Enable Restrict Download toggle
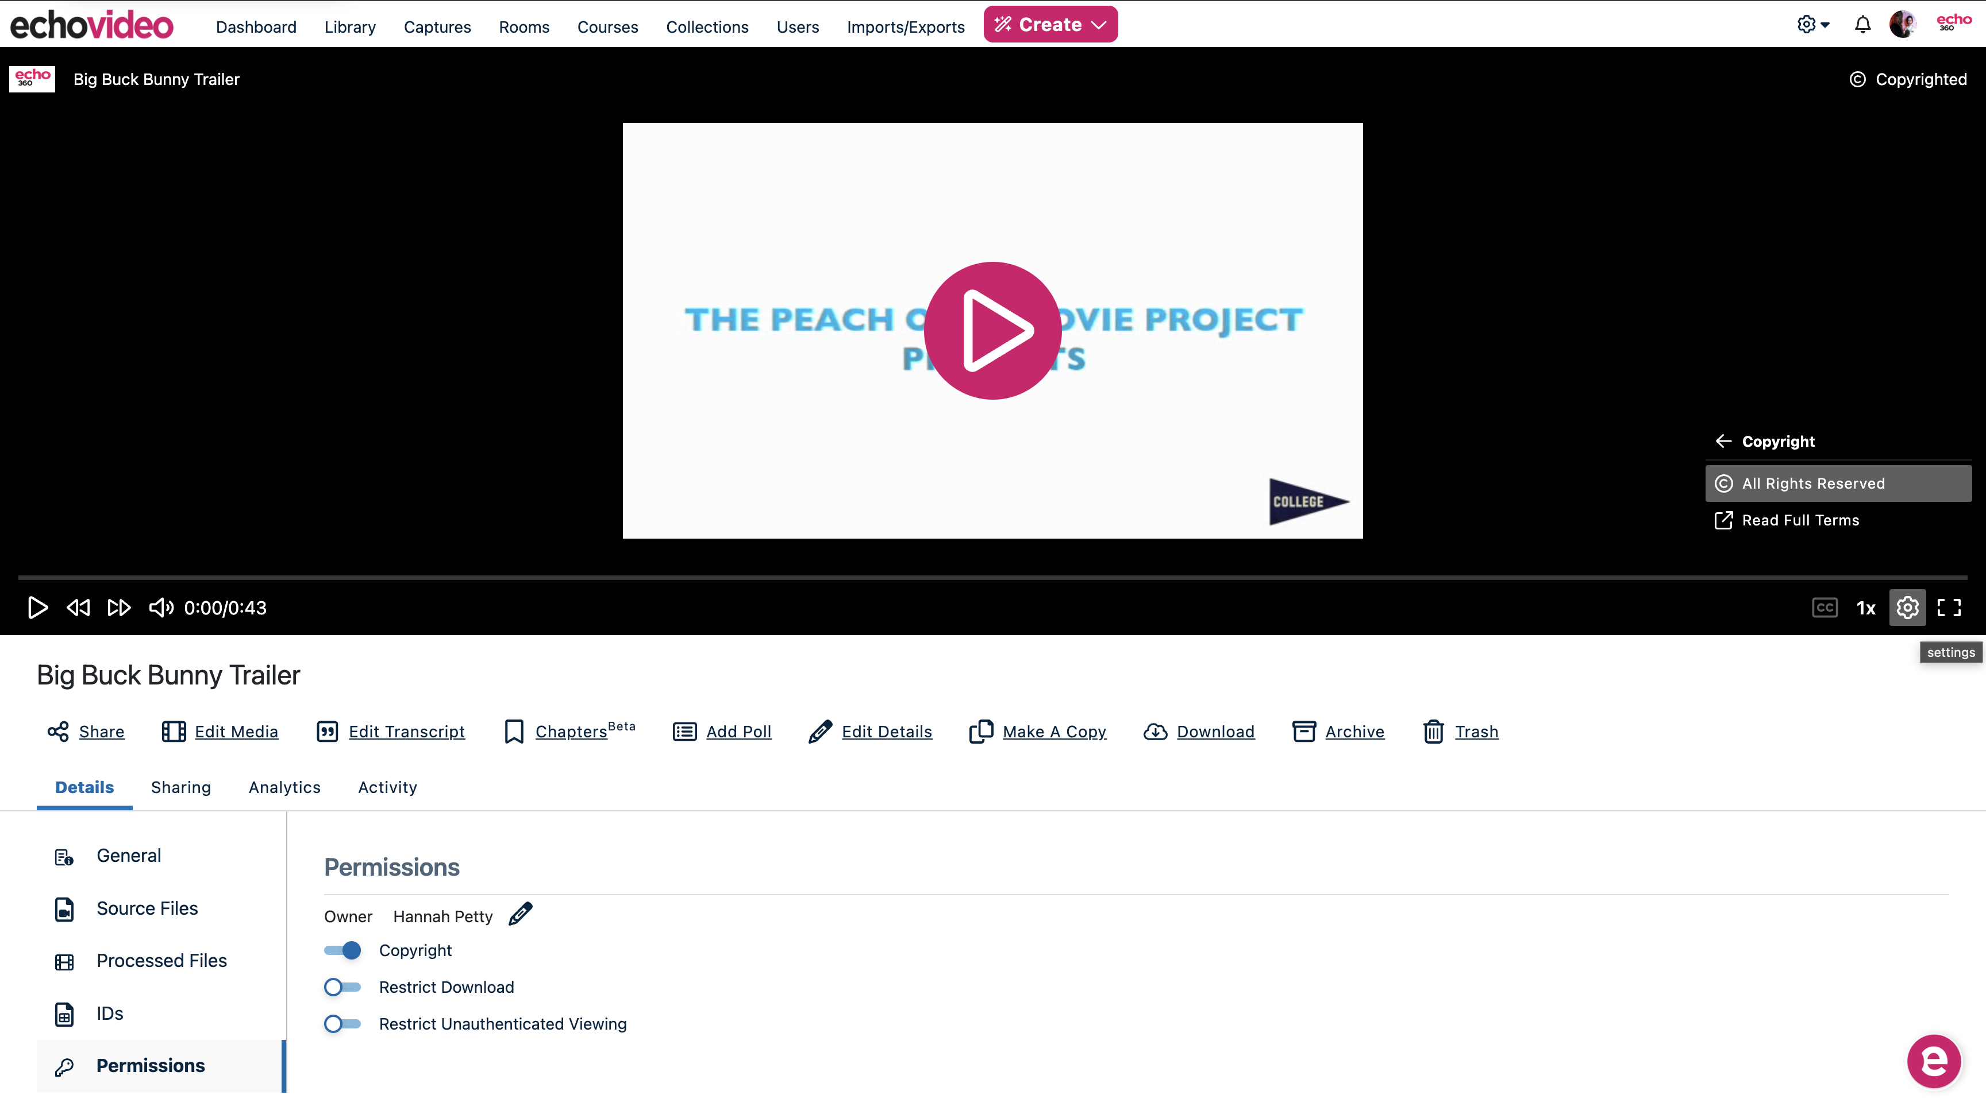Viewport: 1986px width, 1114px height. [x=342, y=987]
